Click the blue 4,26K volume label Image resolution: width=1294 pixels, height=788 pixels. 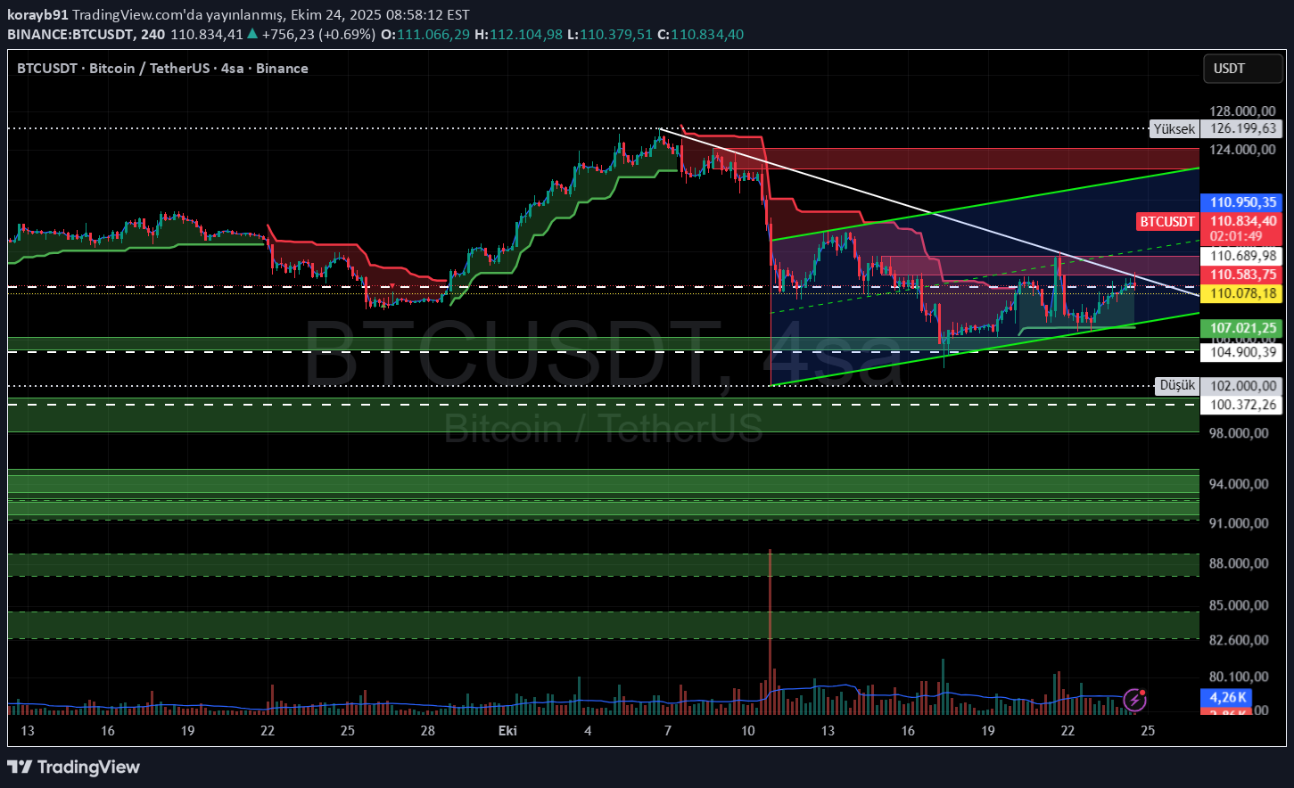point(1228,697)
